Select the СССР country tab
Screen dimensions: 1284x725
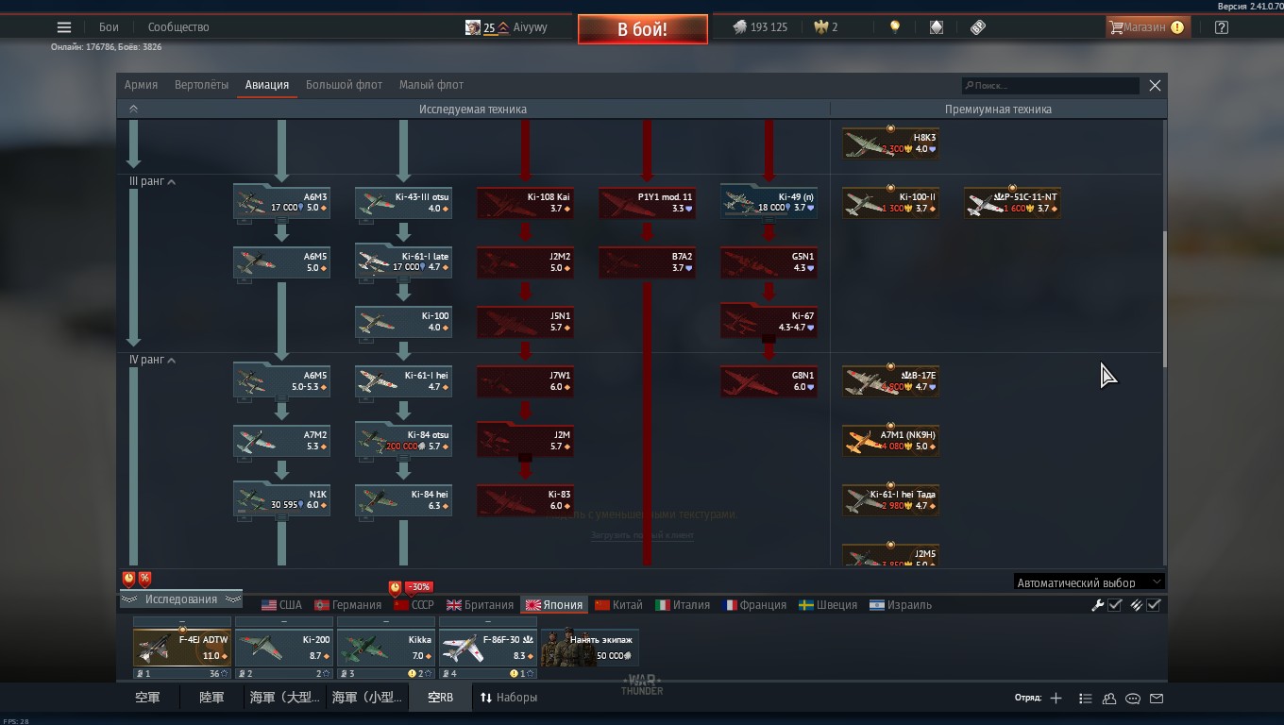pos(414,605)
